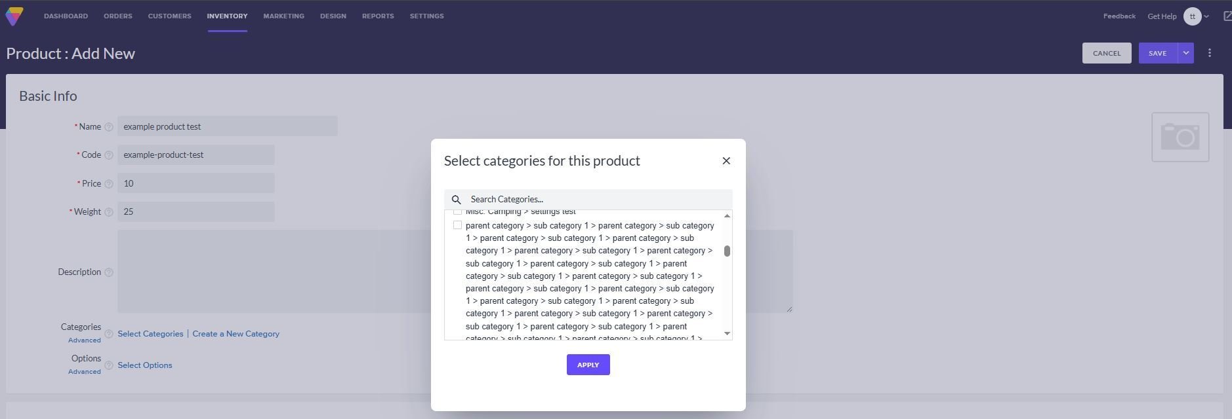
Task: Apply the selected categories
Action: point(587,365)
